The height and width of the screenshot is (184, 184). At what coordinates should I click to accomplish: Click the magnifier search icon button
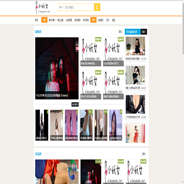97,7
